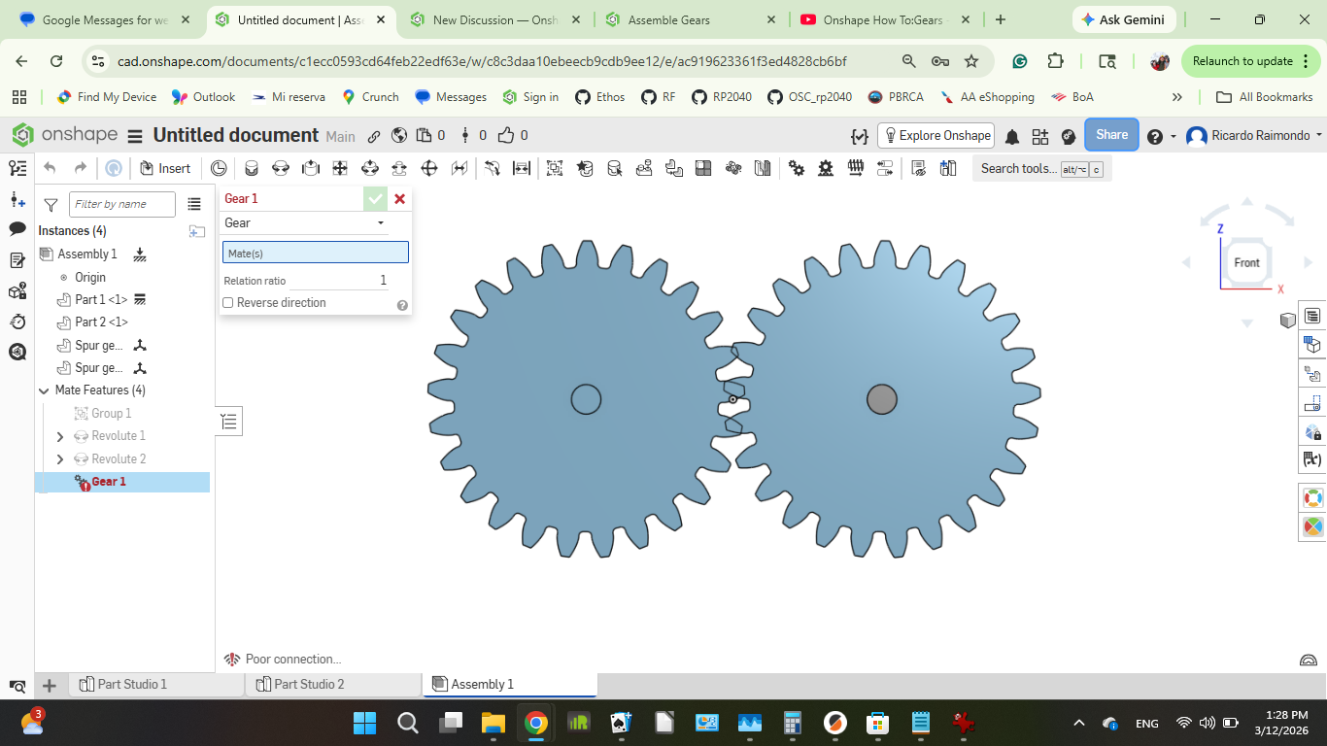
Task: Click the Home view cube icon
Action: [x=1287, y=321]
